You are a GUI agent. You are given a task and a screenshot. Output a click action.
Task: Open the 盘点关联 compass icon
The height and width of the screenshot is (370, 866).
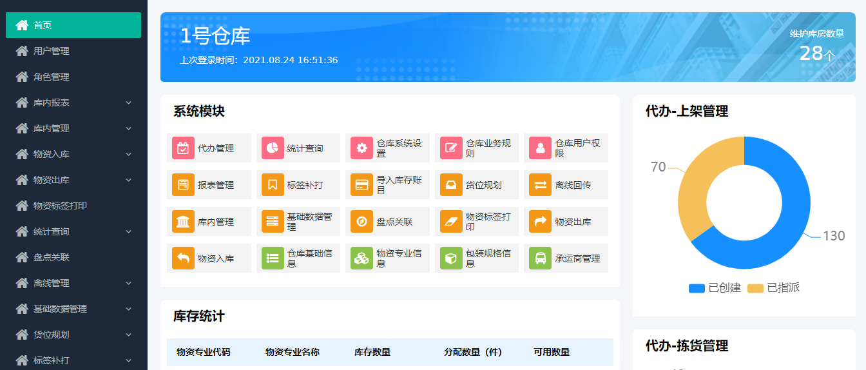click(x=361, y=222)
